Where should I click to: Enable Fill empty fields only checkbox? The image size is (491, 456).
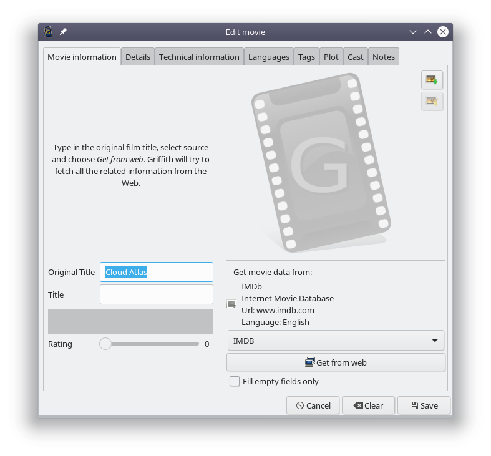235,381
